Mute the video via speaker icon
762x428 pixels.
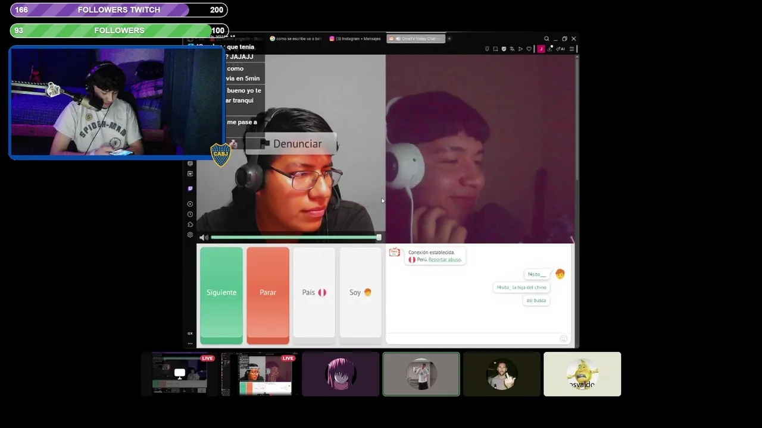pos(204,237)
